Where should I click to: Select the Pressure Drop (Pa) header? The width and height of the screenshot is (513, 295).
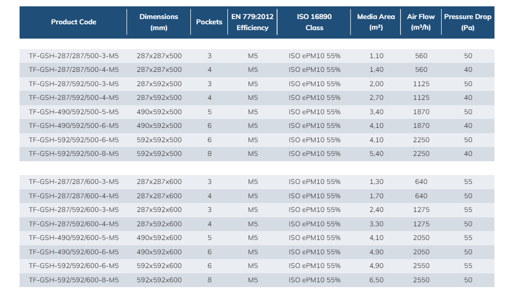pyautogui.click(x=468, y=22)
